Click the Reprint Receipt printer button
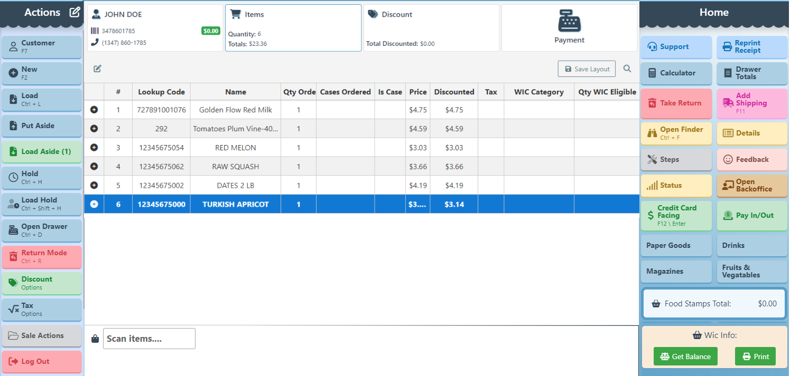This screenshot has height=376, width=790. tap(751, 47)
